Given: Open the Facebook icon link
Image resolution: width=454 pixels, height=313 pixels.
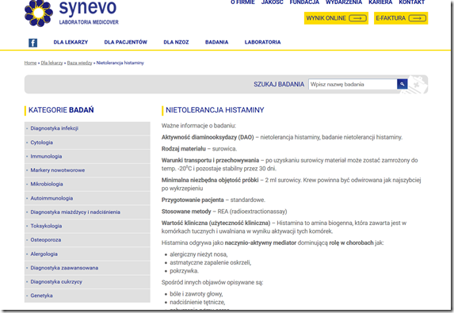Looking at the screenshot, I should [32, 43].
